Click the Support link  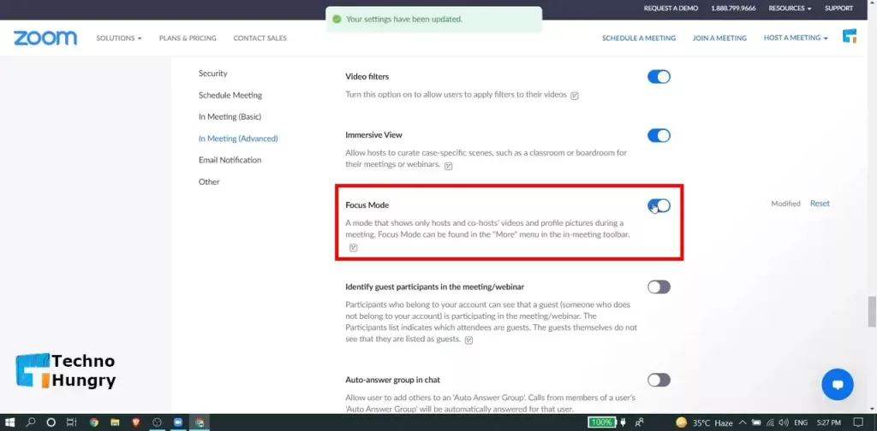838,9
